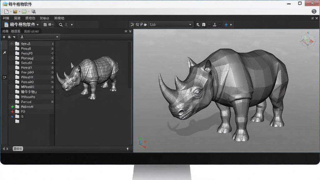Select the "Pionoed" folder
Viewport: 320px width, 180px height.
pos(27,58)
